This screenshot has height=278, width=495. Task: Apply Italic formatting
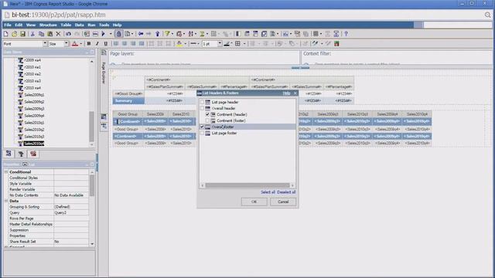click(97, 44)
